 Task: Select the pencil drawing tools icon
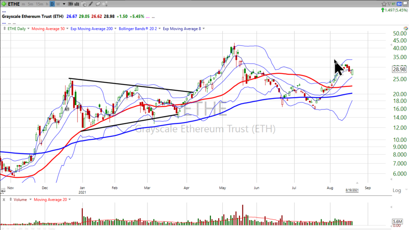(x=91, y=4)
